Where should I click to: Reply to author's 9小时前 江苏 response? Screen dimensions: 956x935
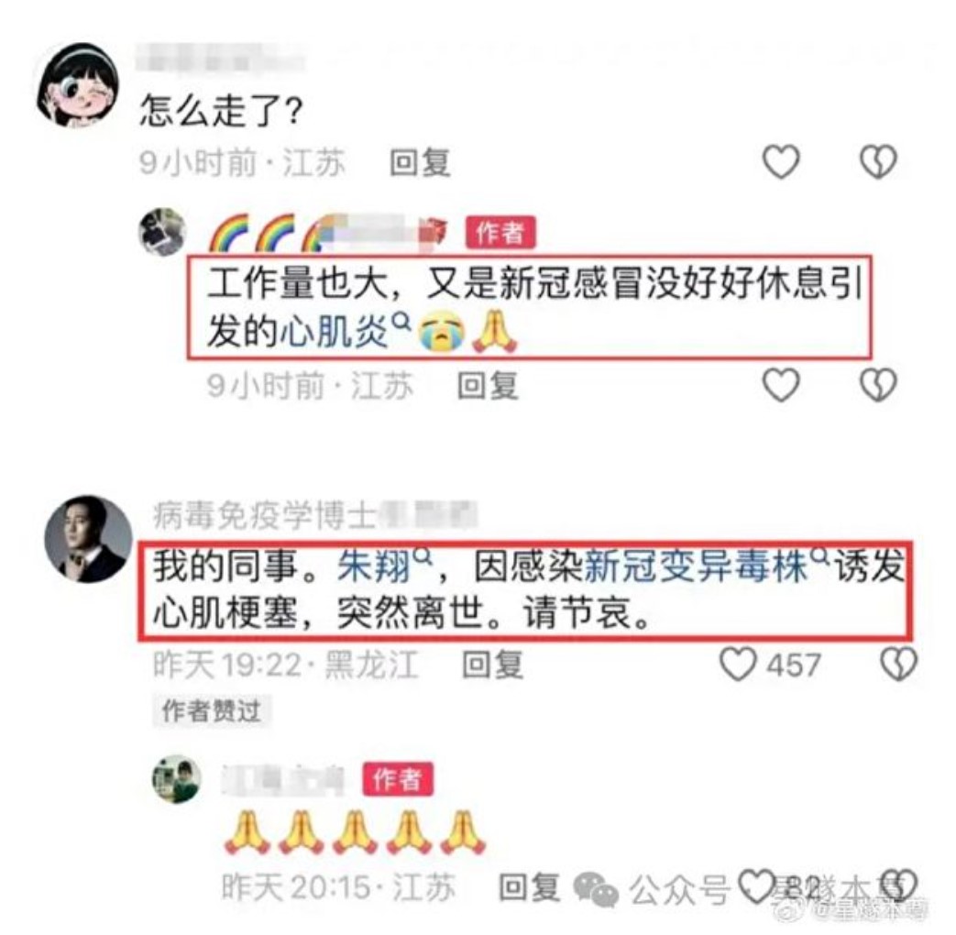(x=488, y=386)
